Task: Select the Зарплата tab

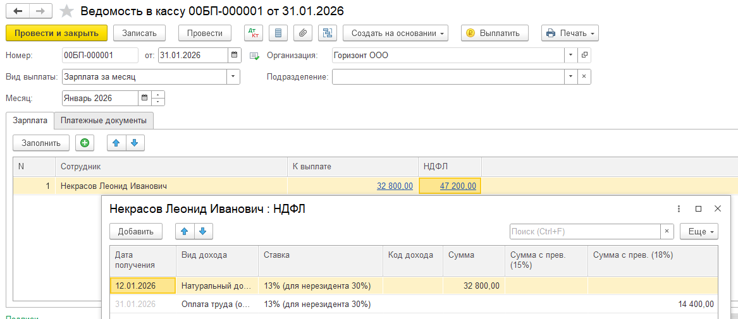Action: (30, 120)
